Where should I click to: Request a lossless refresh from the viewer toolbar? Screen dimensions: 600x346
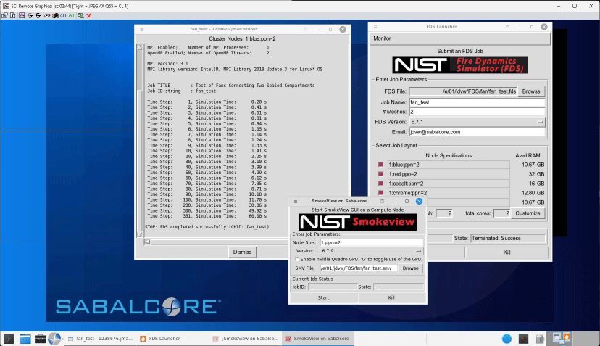38,15
